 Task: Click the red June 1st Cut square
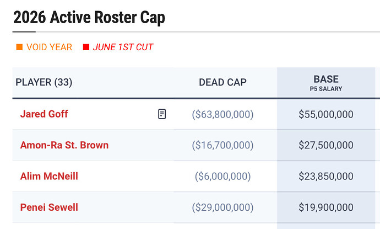[x=86, y=47]
